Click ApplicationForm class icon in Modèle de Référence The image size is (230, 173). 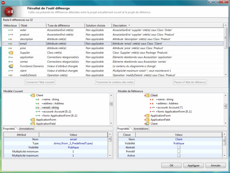tap(147, 116)
